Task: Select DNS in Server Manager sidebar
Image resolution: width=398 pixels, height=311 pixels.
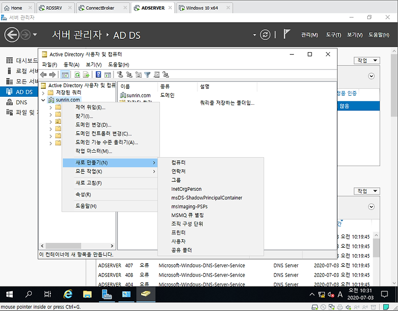Action: pyautogui.click(x=17, y=102)
